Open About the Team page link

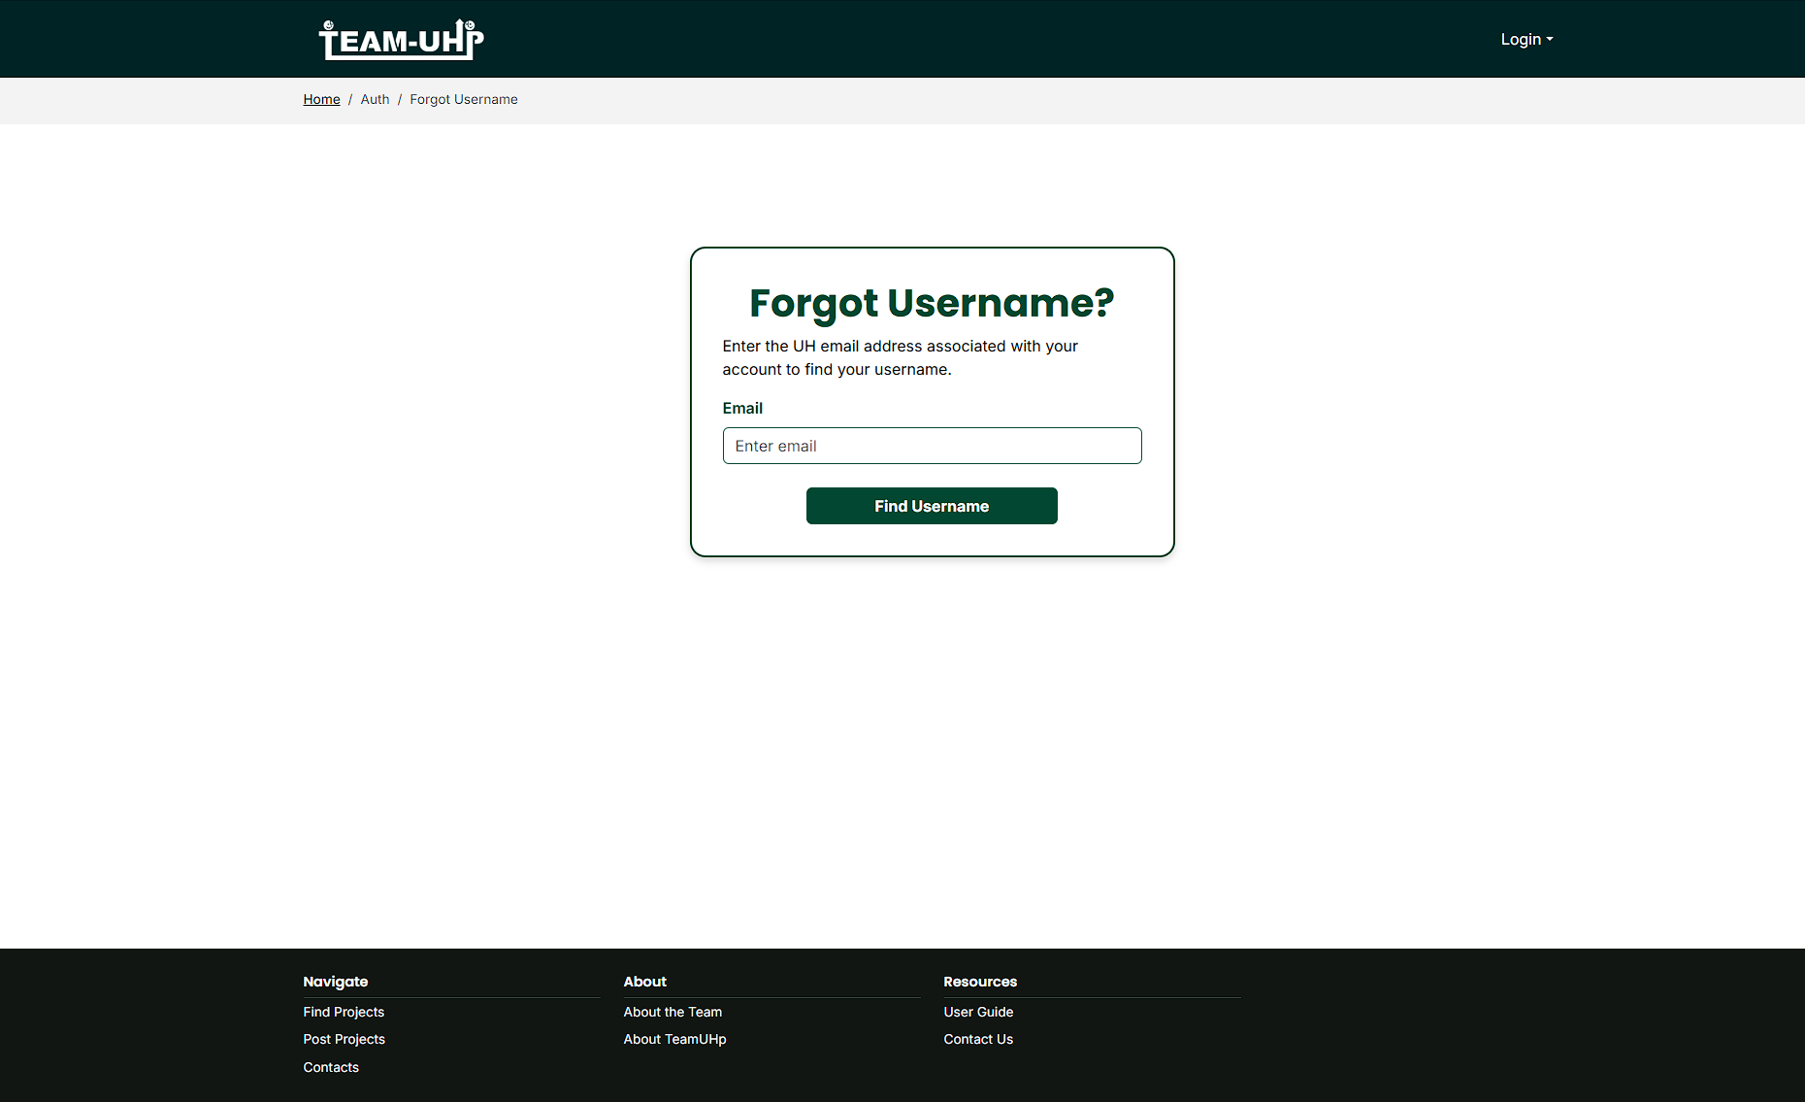pos(673,1012)
